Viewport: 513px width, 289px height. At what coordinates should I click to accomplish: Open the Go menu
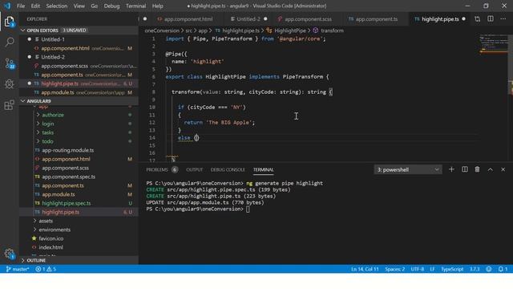(95, 6)
